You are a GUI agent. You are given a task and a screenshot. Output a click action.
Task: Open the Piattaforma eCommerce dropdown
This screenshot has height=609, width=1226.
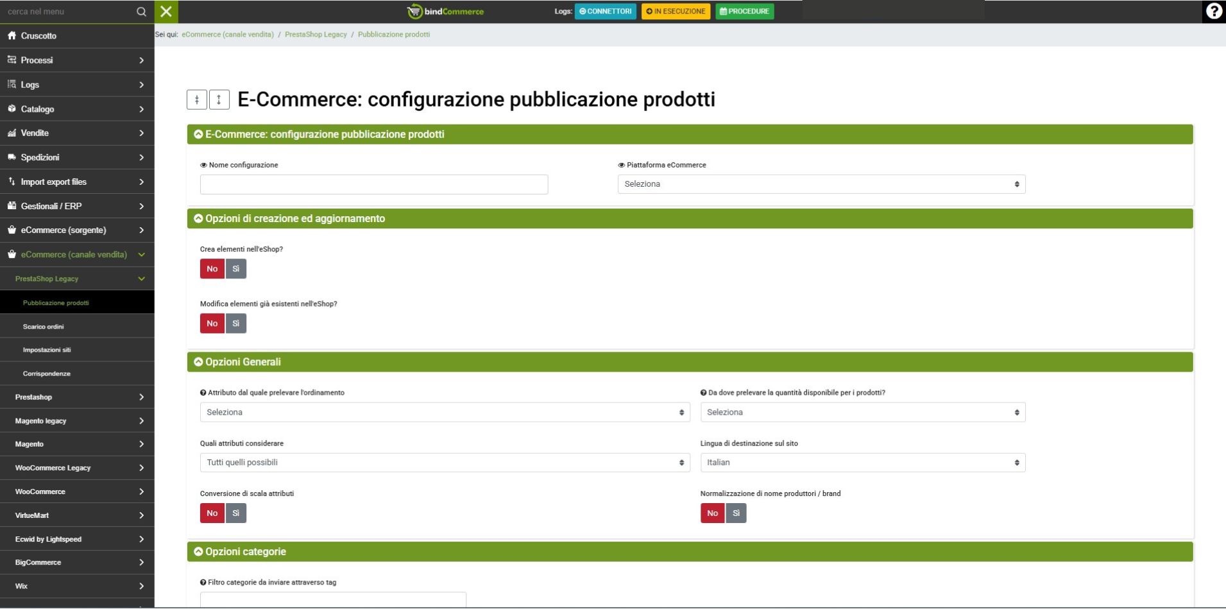[x=821, y=184]
